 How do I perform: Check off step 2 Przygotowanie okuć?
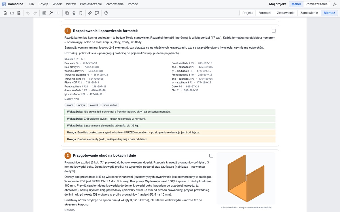pyautogui.click(x=211, y=156)
